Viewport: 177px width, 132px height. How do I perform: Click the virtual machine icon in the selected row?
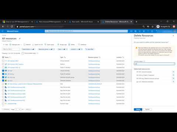[x=6, y=71]
